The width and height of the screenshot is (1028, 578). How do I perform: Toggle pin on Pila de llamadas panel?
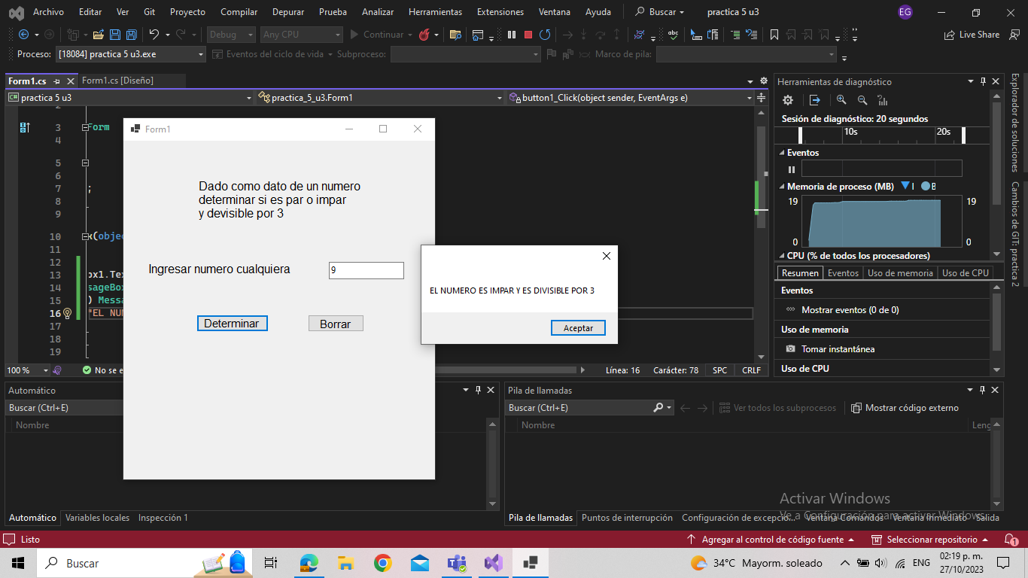point(983,390)
